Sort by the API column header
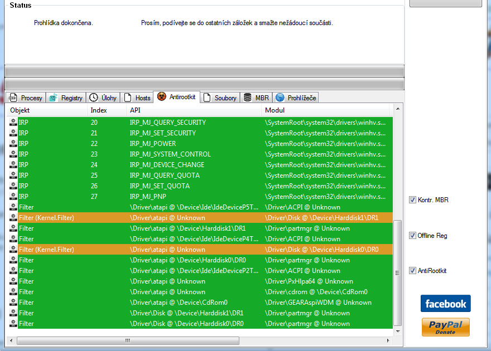Image resolution: width=491 pixels, height=351 pixels. coord(194,110)
